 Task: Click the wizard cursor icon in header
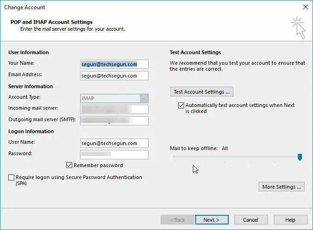(298, 28)
